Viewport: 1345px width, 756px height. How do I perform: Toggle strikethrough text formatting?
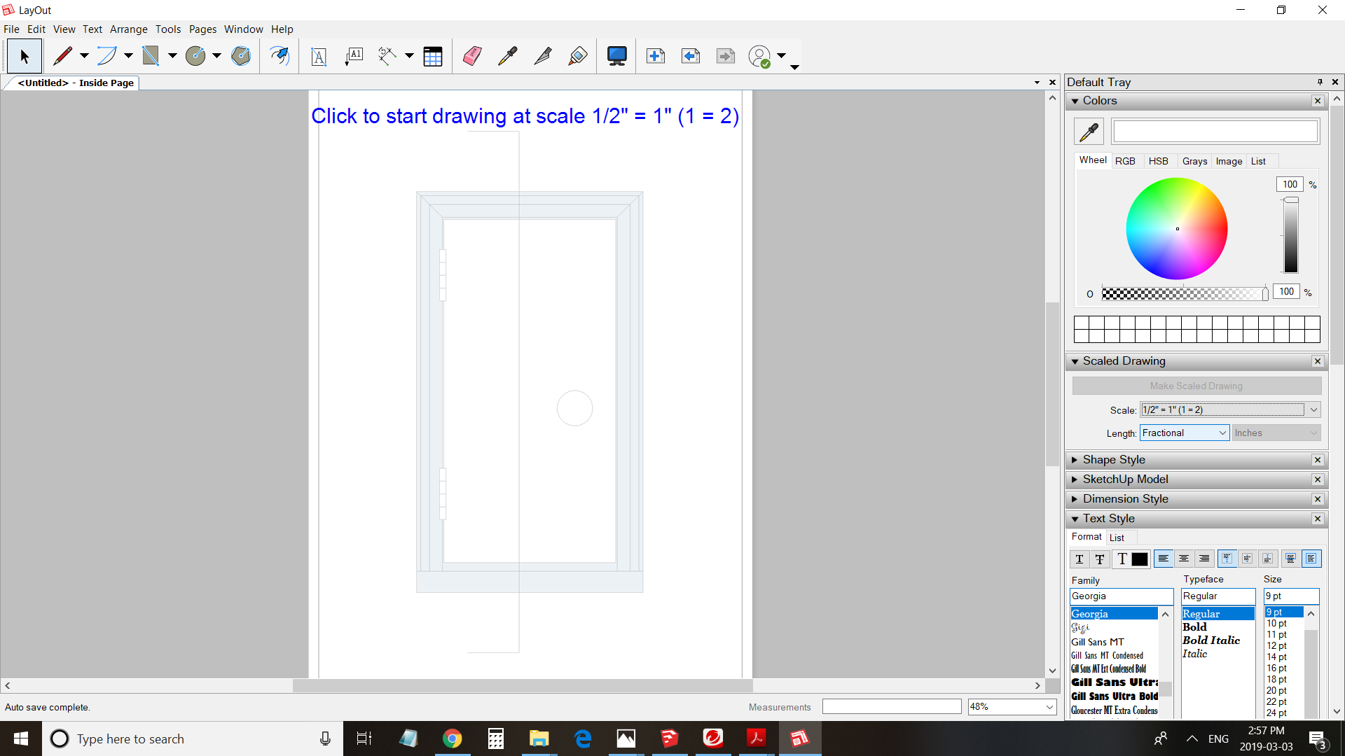click(x=1100, y=559)
